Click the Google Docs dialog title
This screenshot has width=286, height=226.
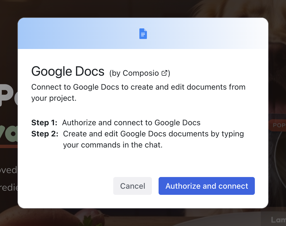[68, 72]
